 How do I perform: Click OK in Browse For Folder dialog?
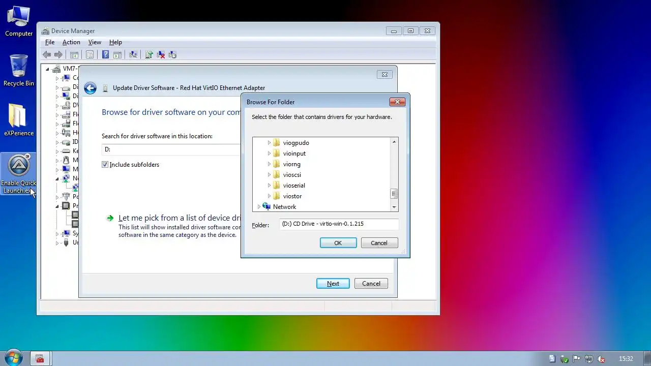(x=338, y=243)
